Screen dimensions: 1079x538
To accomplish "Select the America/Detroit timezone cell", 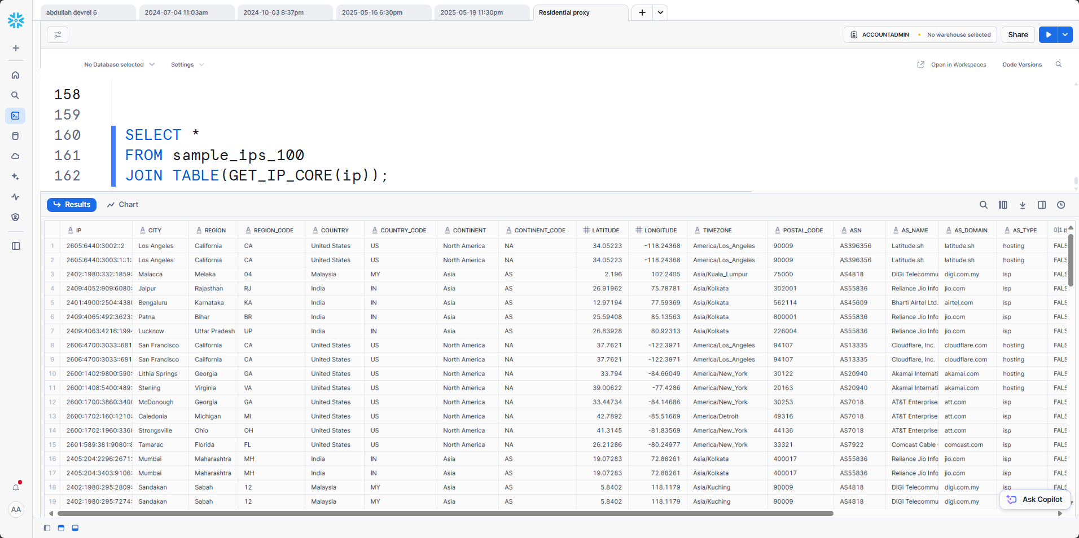I will coord(727,416).
